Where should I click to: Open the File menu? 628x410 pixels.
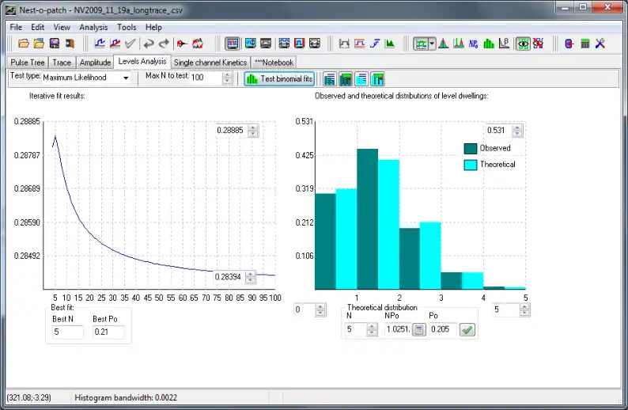point(16,27)
